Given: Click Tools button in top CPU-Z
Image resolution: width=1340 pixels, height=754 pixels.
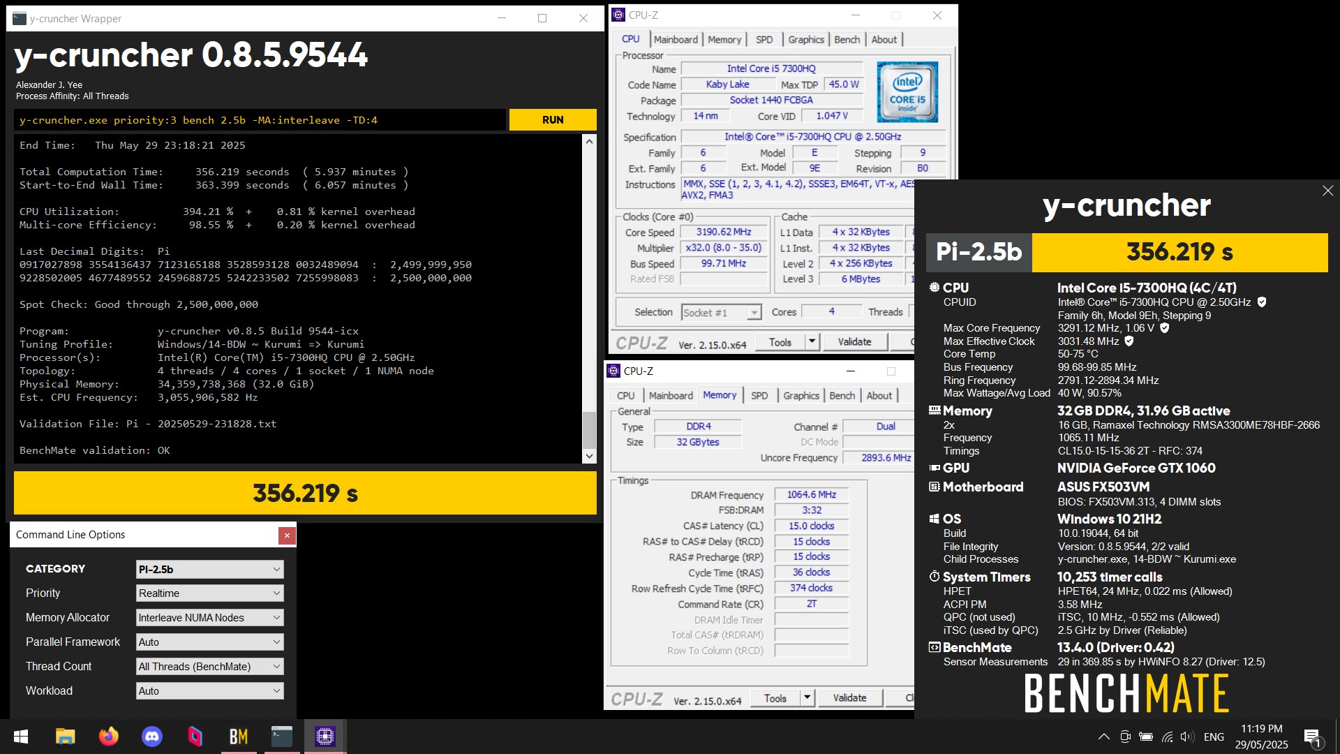Looking at the screenshot, I should pyautogui.click(x=780, y=342).
